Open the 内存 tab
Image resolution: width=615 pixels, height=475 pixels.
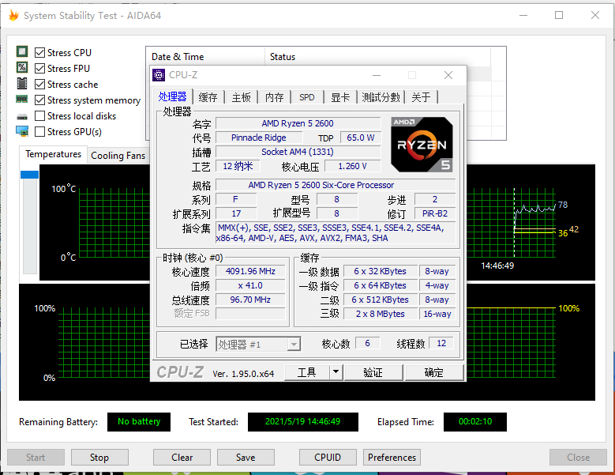tap(274, 97)
